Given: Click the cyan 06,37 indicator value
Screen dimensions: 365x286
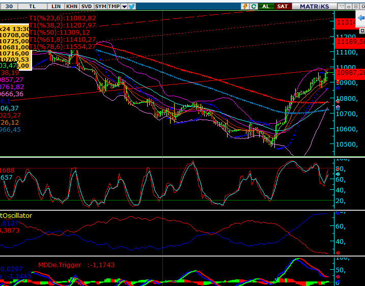Looking at the screenshot, I should coord(9,108).
